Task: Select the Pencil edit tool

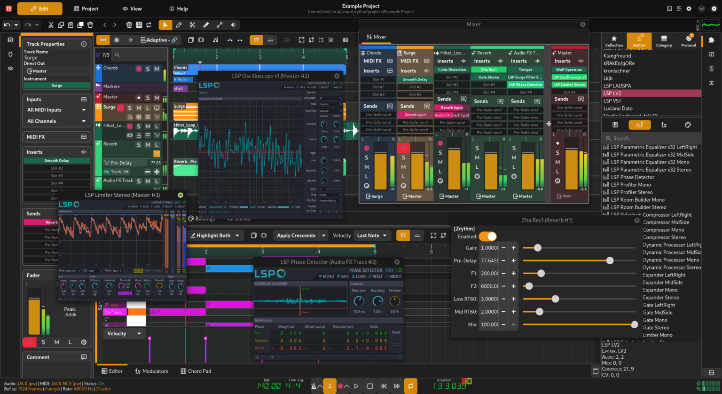Action: [x=178, y=25]
